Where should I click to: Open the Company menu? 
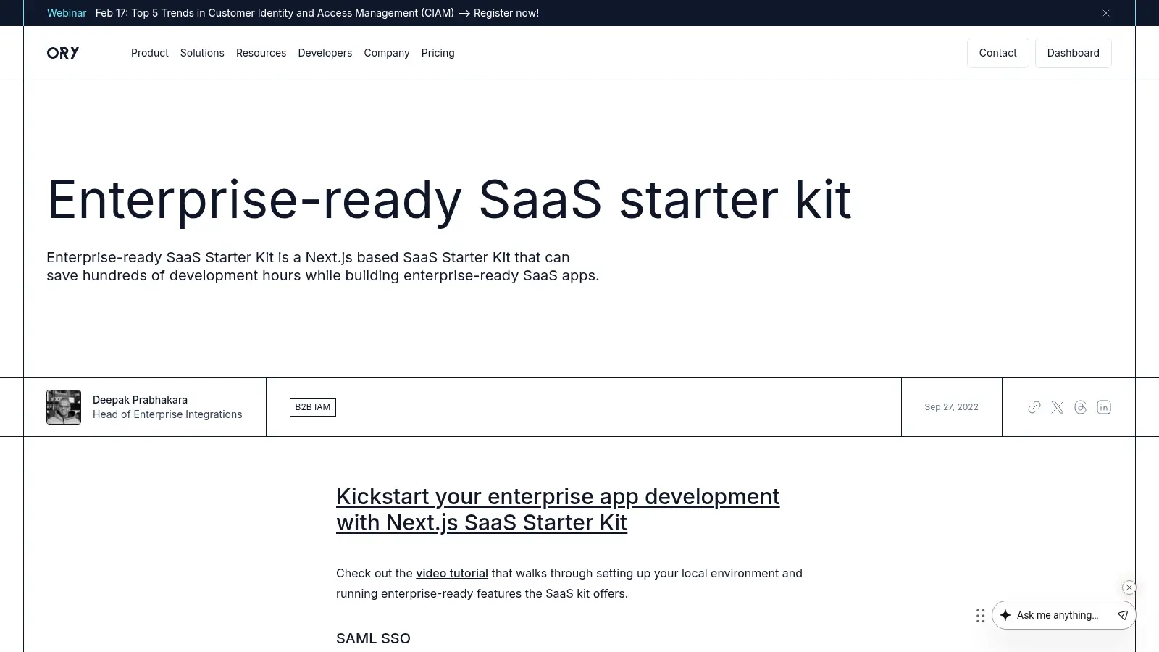[387, 53]
